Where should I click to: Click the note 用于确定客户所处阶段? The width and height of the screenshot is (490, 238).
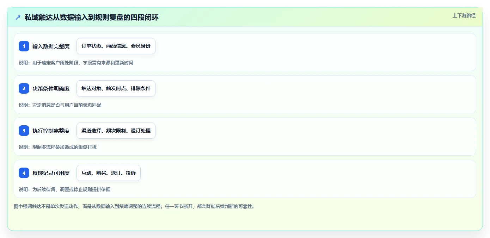55,63
